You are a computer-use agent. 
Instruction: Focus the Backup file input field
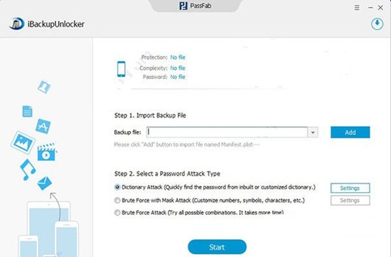click(x=227, y=132)
